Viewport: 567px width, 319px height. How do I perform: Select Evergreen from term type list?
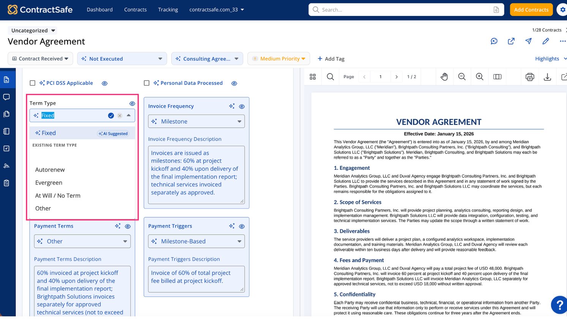point(49,183)
